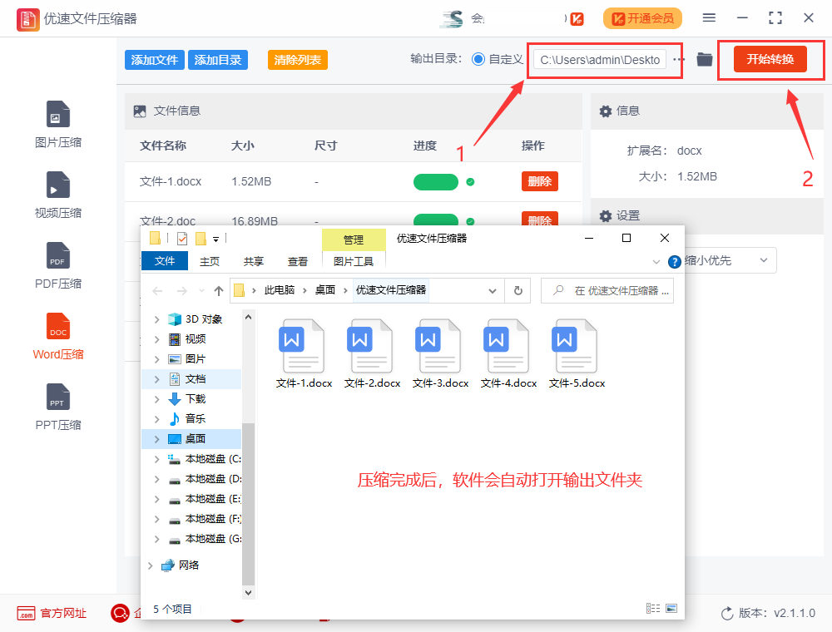Screen dimensions: 832x632
Task: Open the 图片工具 ribbon tab
Action: coord(354,261)
